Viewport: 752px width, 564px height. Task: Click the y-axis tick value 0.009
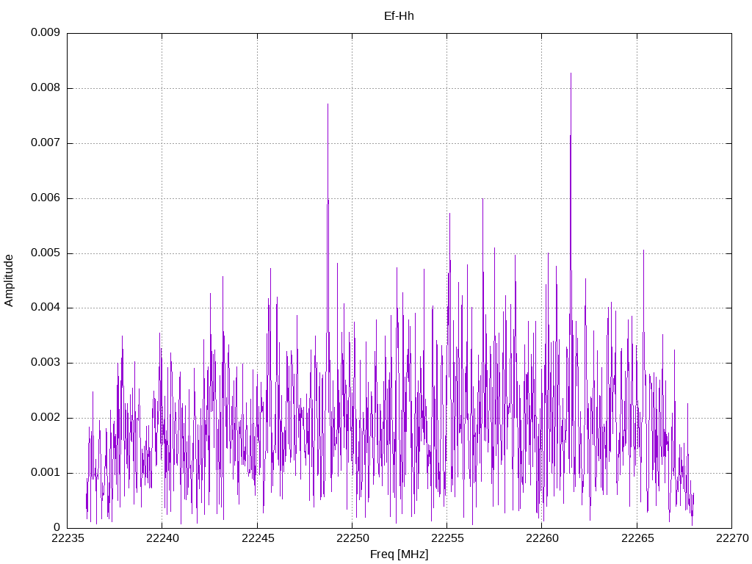point(46,32)
